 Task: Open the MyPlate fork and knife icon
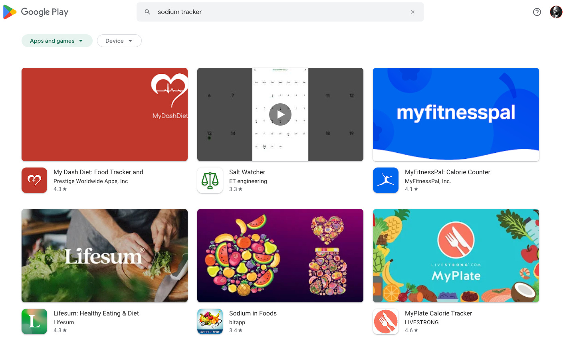(x=386, y=321)
